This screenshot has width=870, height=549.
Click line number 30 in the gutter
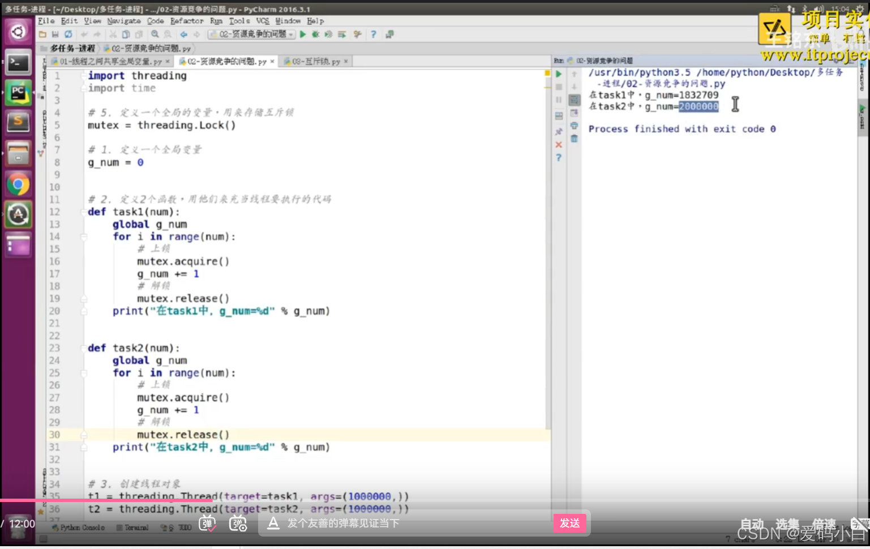click(x=54, y=435)
